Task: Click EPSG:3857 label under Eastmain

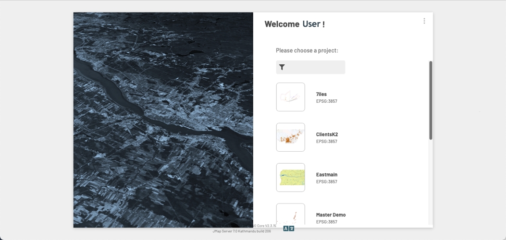Action: [327, 182]
